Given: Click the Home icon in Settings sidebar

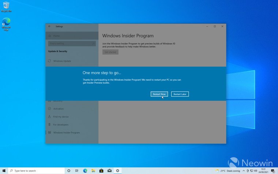Looking at the screenshot, I should (50, 36).
